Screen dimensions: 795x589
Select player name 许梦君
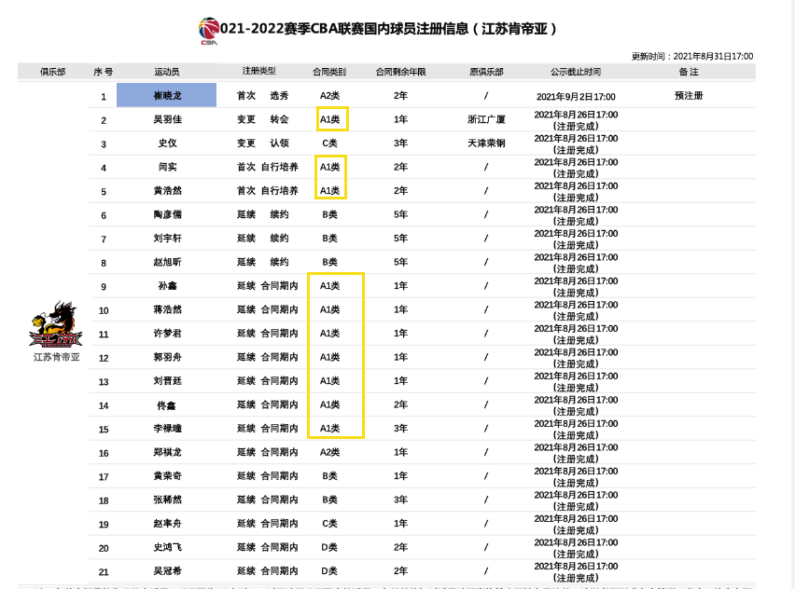point(167,334)
